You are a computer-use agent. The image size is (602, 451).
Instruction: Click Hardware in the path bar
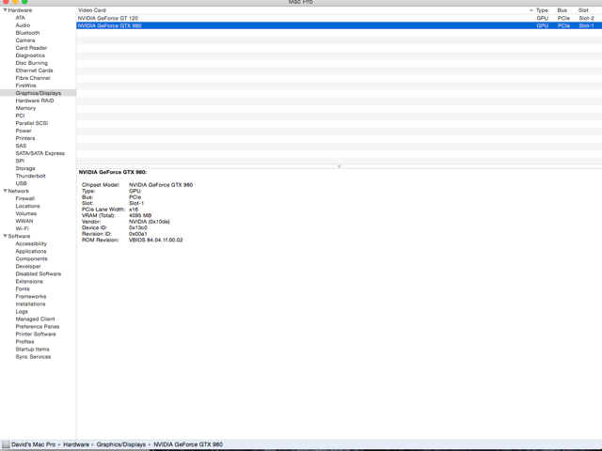(76, 444)
